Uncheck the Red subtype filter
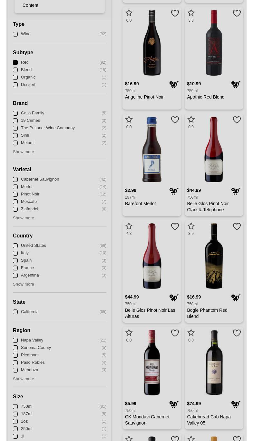Viewport: 253px width, 441px height. coord(15,62)
